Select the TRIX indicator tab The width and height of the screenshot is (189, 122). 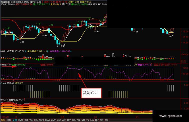point(41,120)
